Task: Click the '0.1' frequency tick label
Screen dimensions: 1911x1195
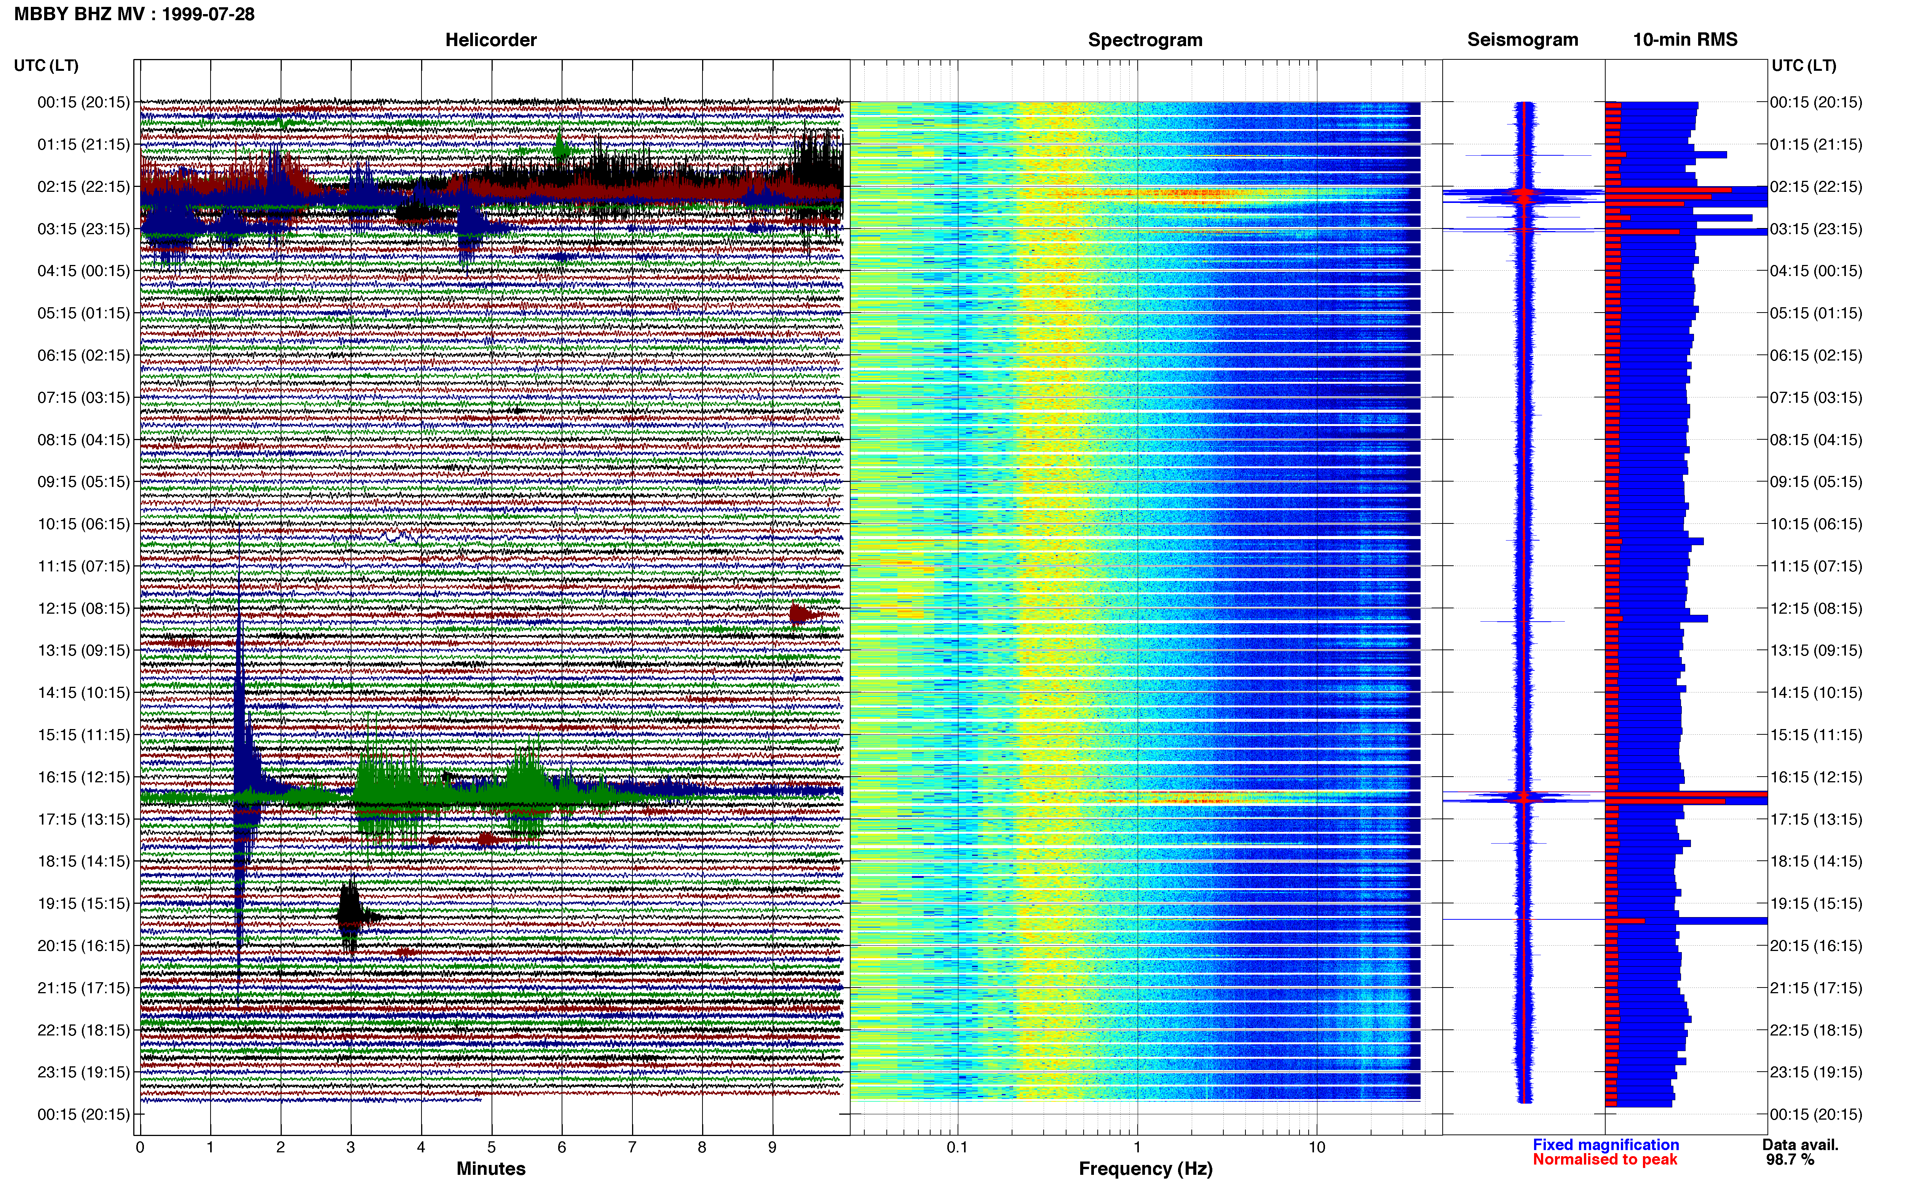Action: tap(957, 1147)
